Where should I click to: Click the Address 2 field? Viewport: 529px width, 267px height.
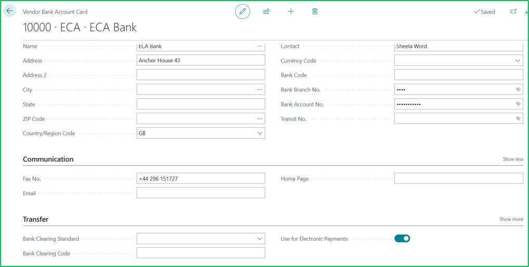click(x=201, y=75)
